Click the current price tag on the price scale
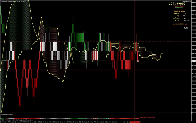Image resolution: width=196 pixels, height=123 pixels. pyautogui.click(x=193, y=61)
